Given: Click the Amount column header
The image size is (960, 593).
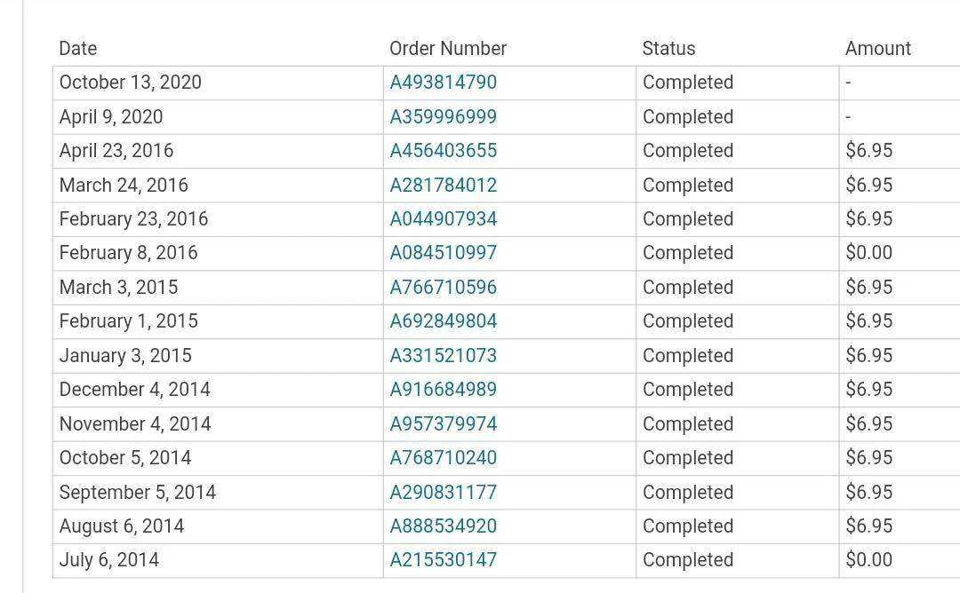Looking at the screenshot, I should pos(878,48).
